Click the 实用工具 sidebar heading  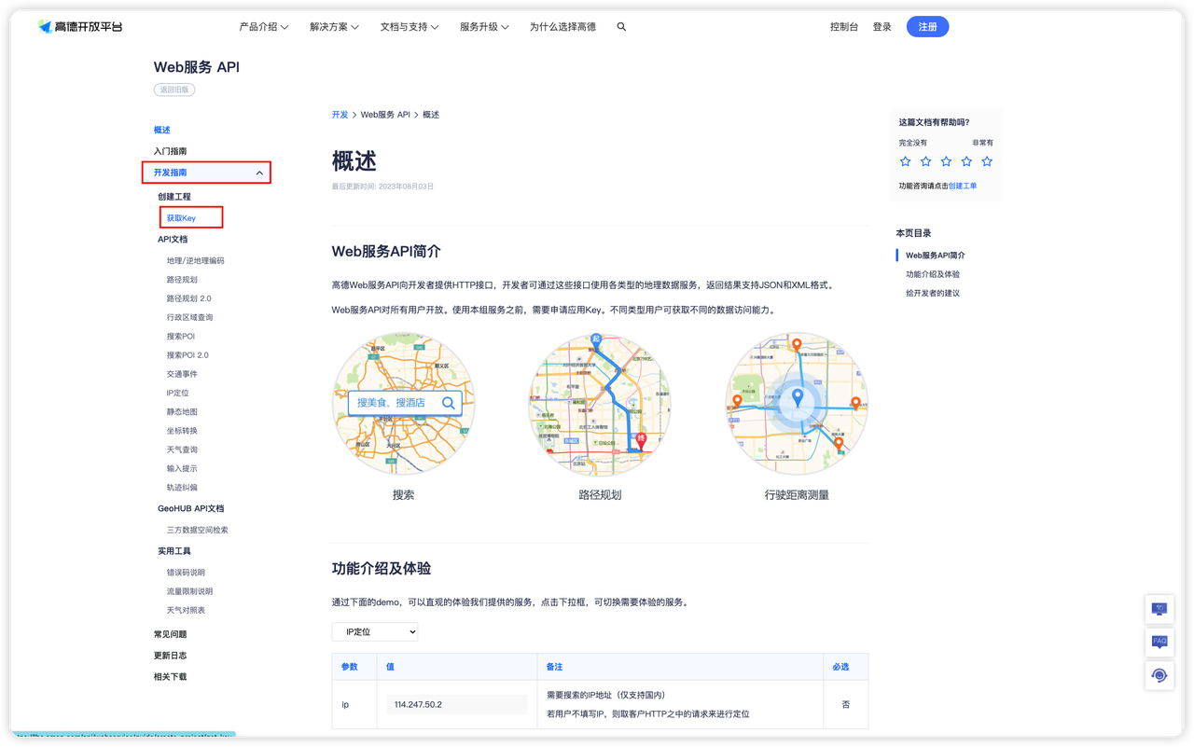[x=174, y=551]
